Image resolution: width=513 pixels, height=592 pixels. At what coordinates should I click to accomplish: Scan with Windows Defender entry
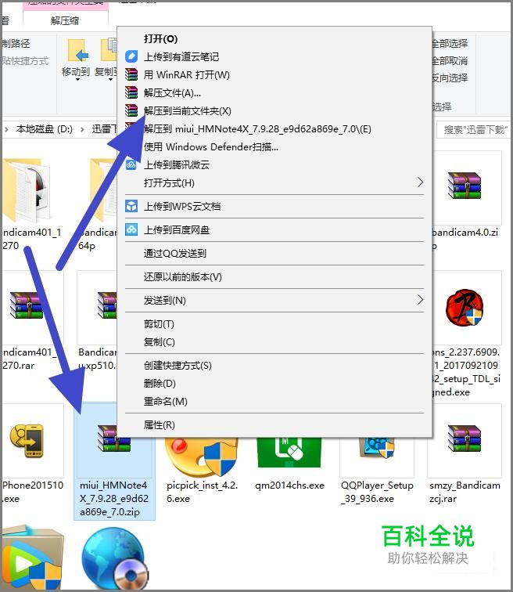(x=210, y=147)
